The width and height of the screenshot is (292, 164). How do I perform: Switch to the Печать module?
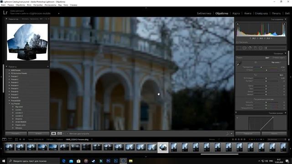(276, 13)
